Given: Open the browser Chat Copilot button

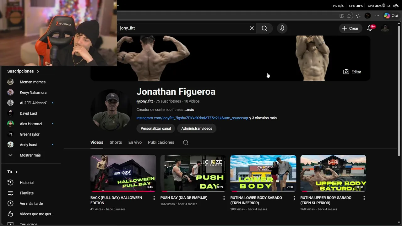Looking at the screenshot, I should pos(391,16).
